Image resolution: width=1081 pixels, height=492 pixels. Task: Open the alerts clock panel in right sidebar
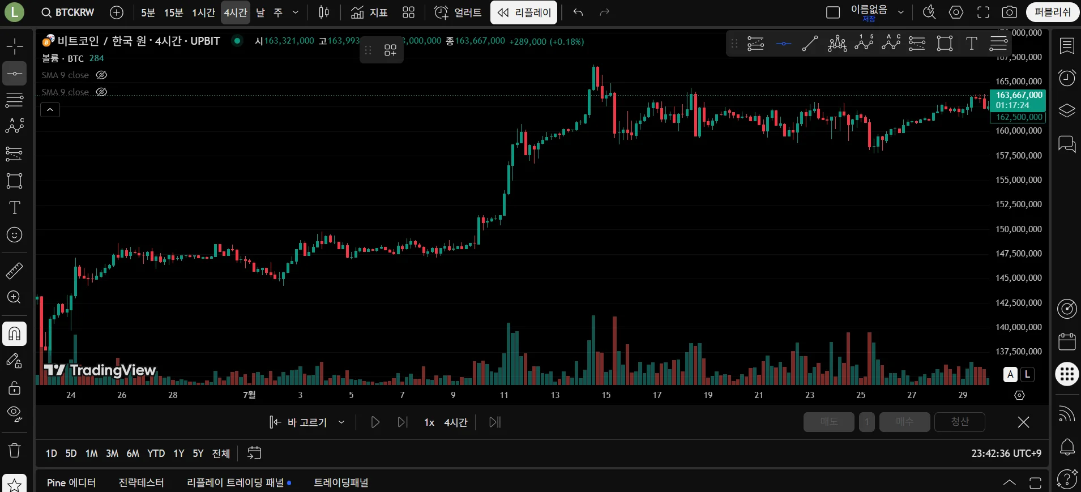pyautogui.click(x=1067, y=78)
